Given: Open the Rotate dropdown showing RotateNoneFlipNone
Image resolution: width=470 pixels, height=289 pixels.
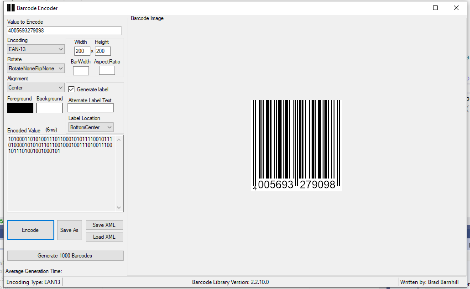Looking at the screenshot, I should point(36,68).
